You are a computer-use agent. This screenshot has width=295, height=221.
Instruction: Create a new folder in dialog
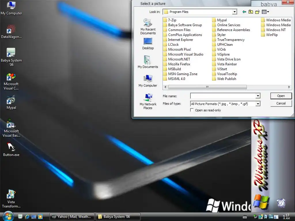[x=257, y=12]
